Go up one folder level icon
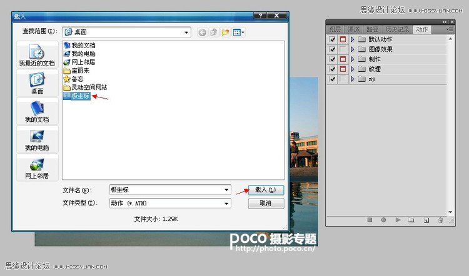This screenshot has height=276, width=469. click(214, 32)
